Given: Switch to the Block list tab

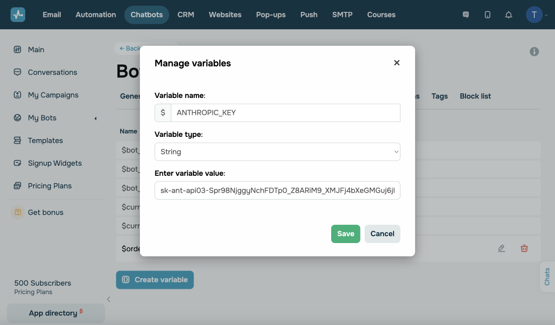Looking at the screenshot, I should (x=475, y=96).
